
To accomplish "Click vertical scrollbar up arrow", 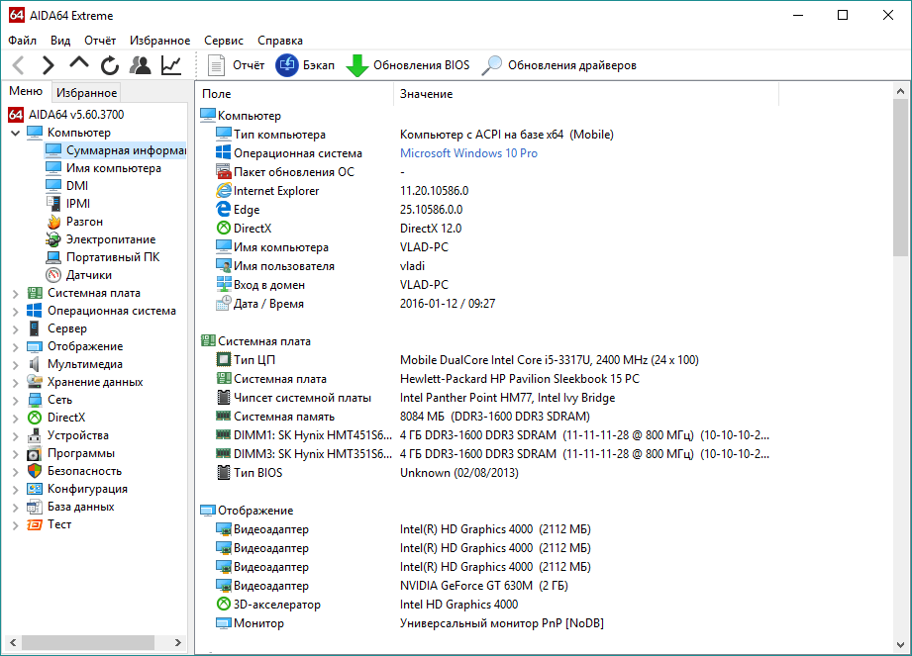I will 900,91.
